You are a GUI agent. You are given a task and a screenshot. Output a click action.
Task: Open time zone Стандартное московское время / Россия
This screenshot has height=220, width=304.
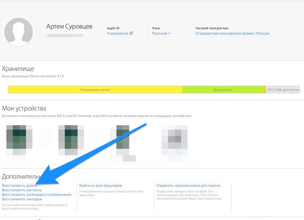tap(232, 33)
